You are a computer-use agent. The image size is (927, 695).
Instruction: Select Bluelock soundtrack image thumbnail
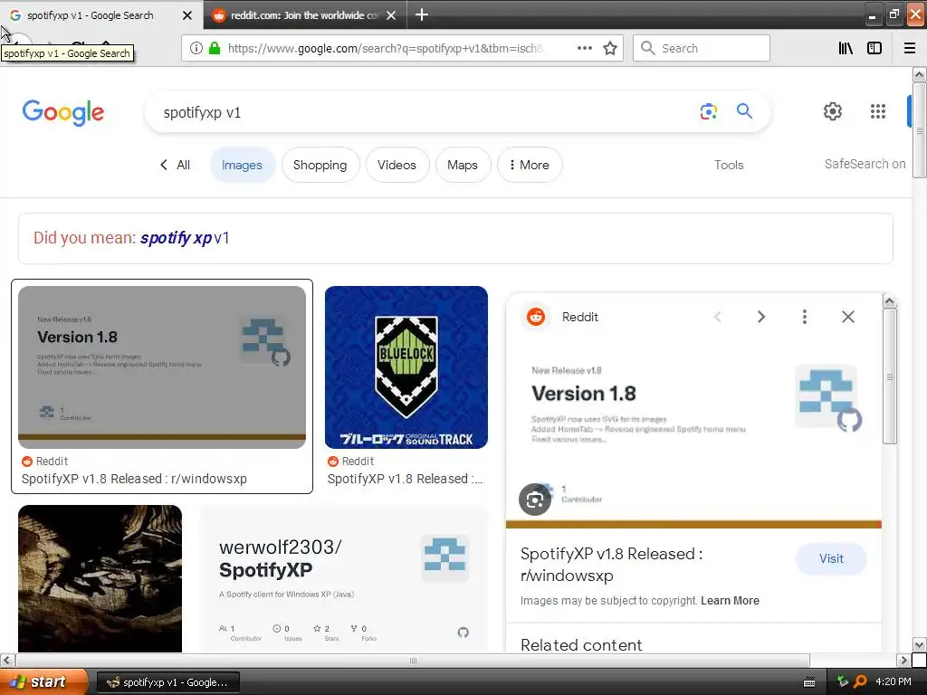(x=406, y=367)
